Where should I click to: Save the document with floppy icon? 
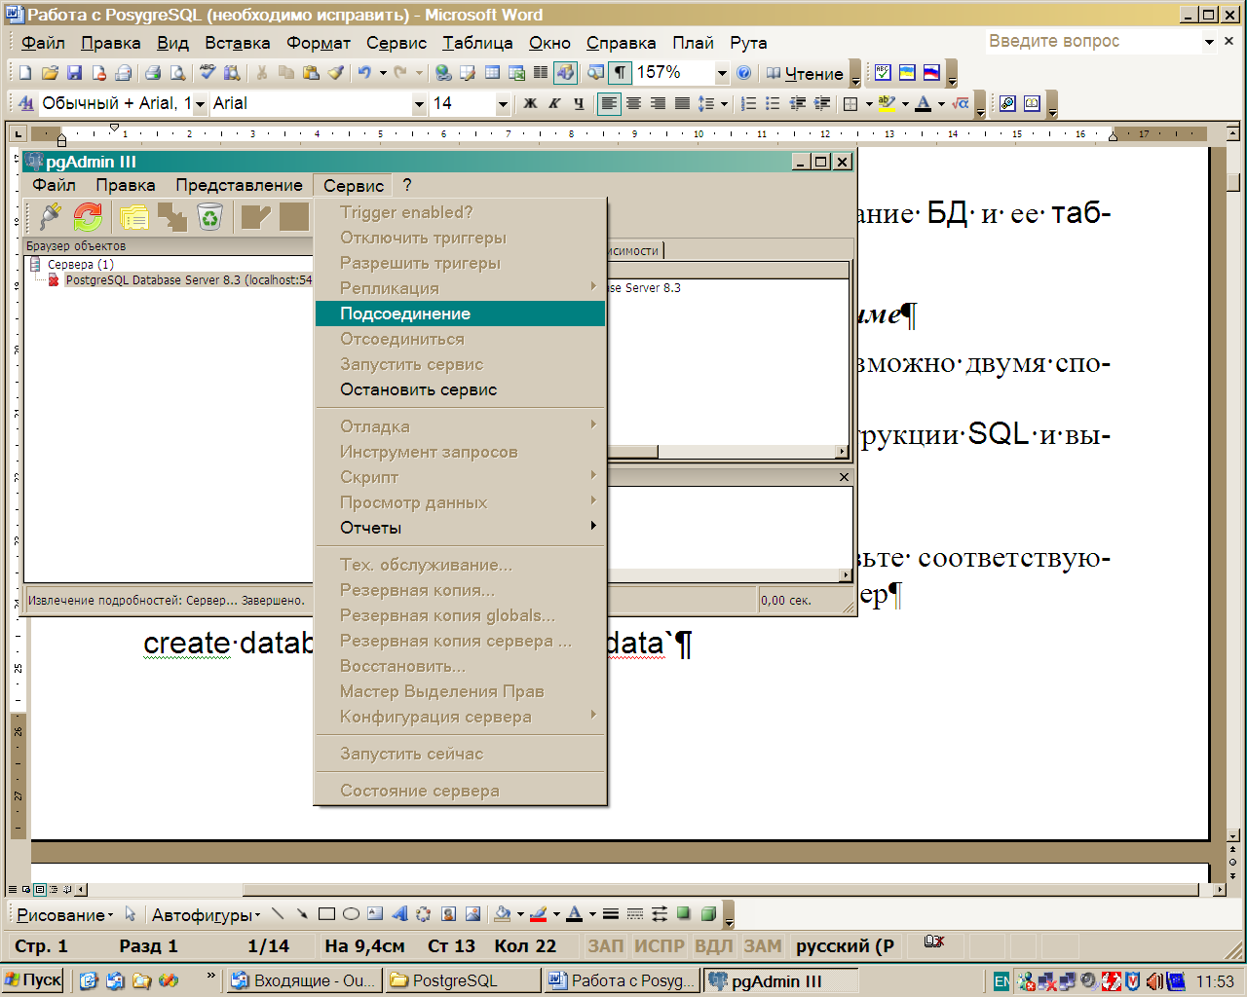[74, 73]
